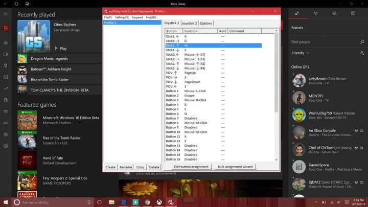
Task: Open Microsoft Edge from the taskbar
Action: pos(124,202)
